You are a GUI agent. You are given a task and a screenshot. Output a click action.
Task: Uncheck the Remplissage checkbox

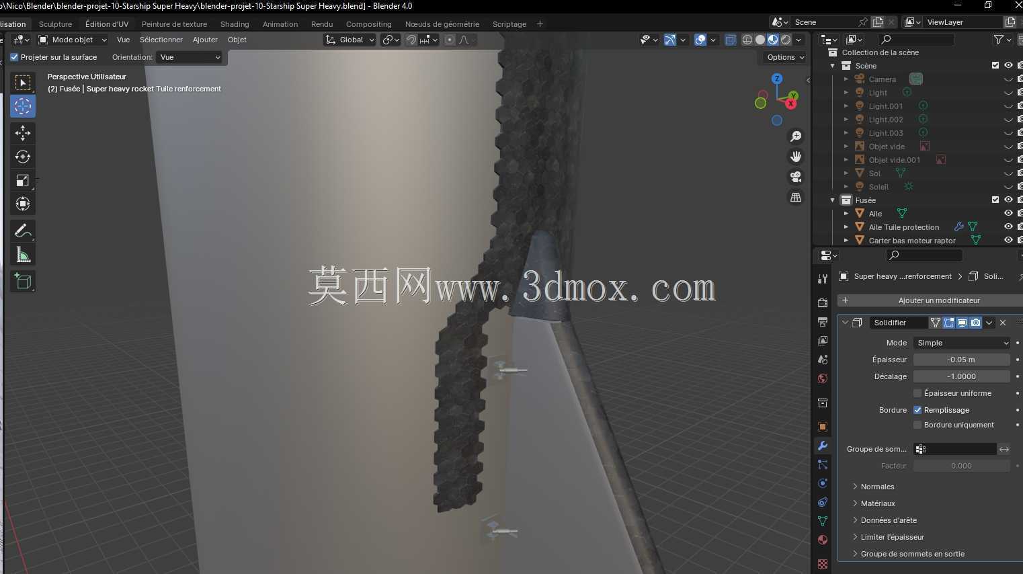917,410
